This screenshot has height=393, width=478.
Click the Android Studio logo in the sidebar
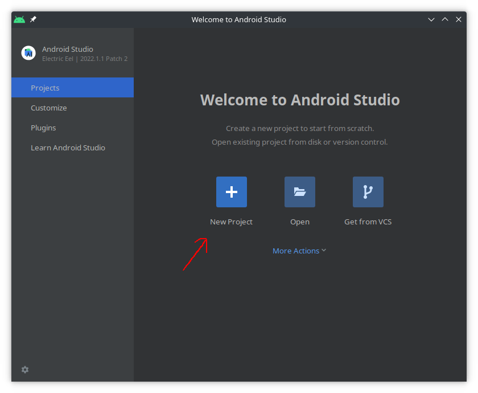coord(28,53)
